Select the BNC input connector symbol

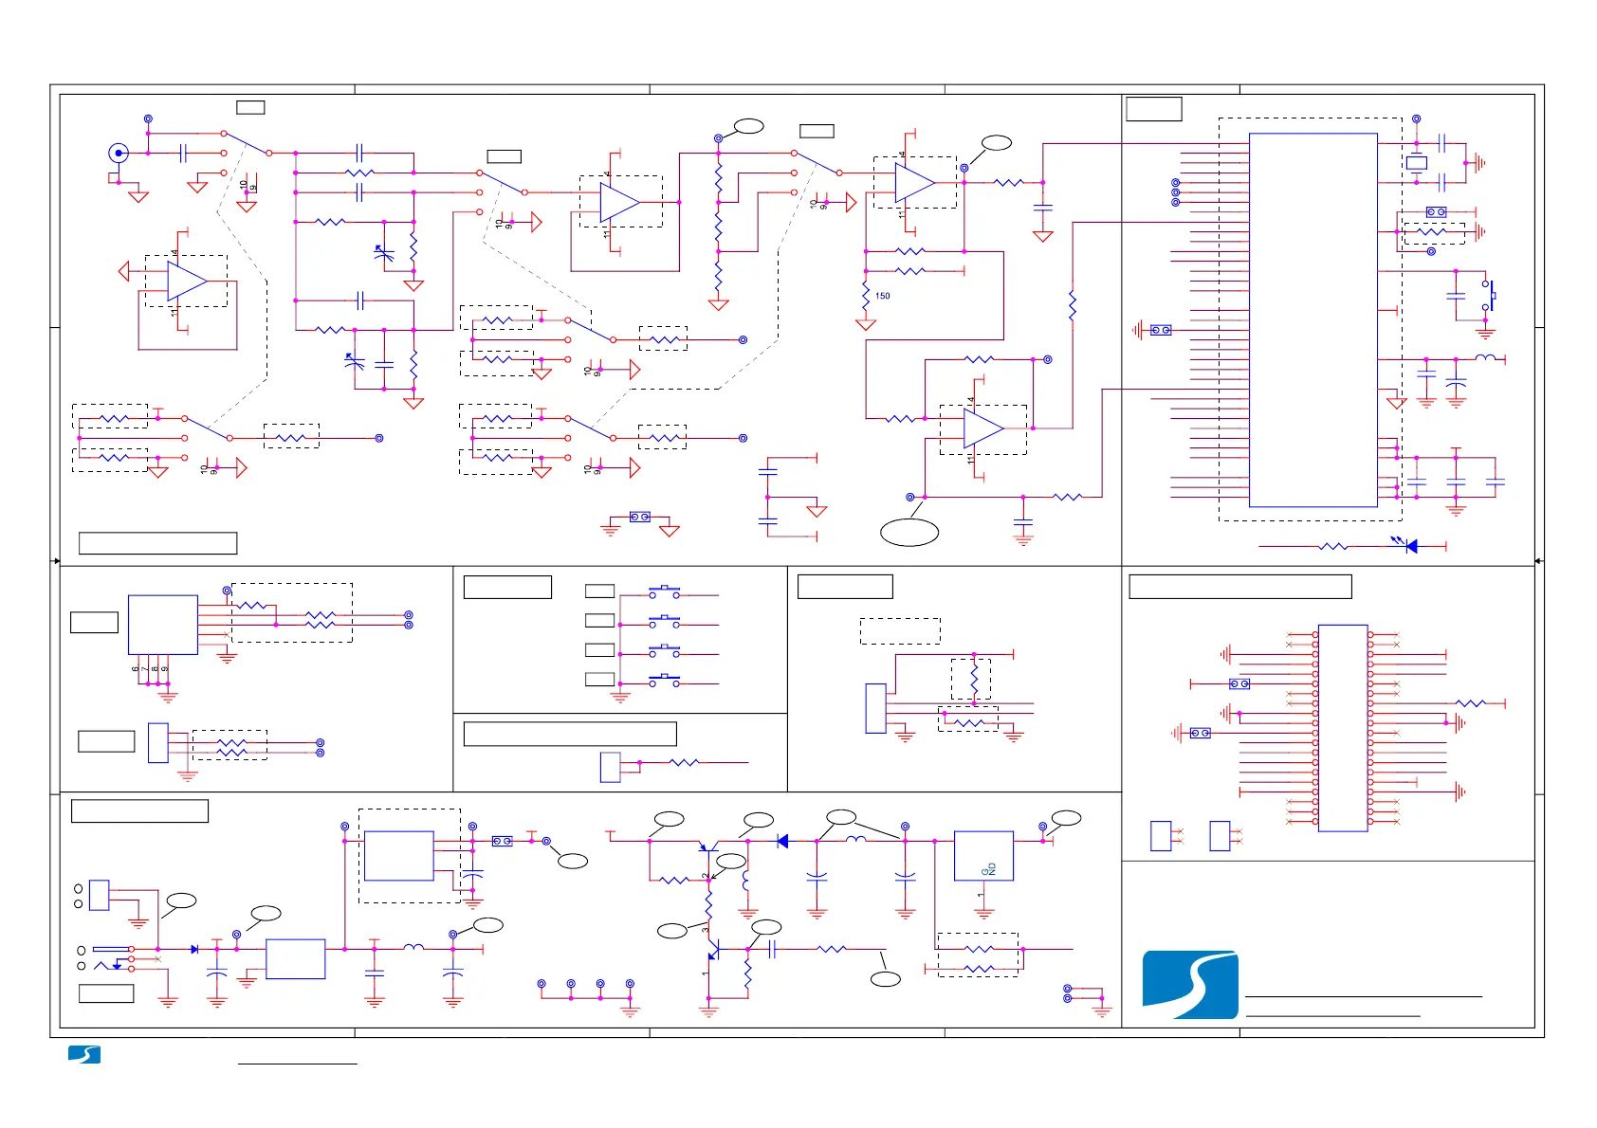coord(118,153)
